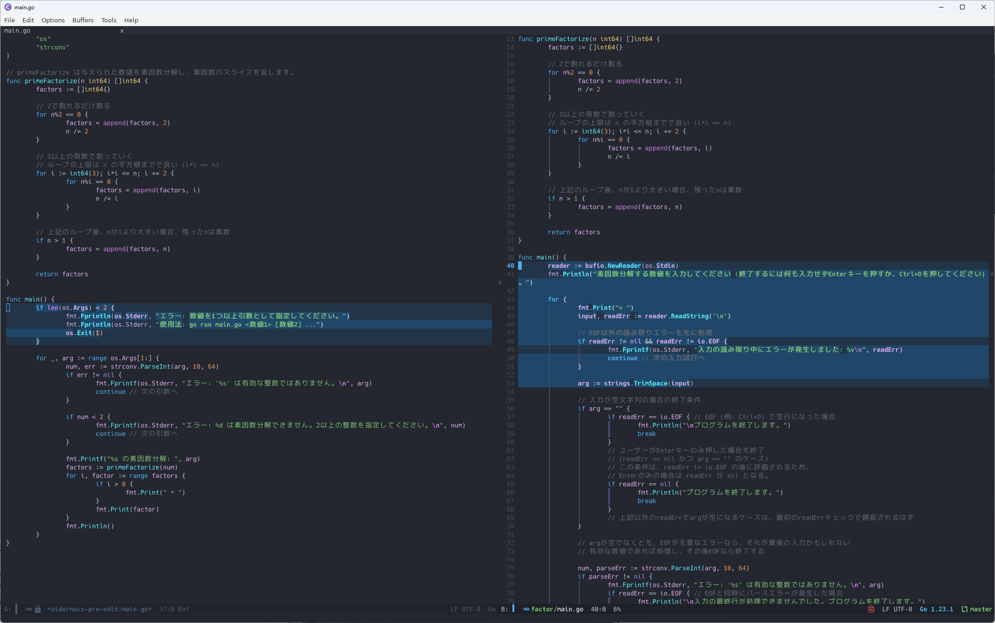Open the Go 1.23.1 major mode menu
995x623 pixels.
(x=936, y=609)
